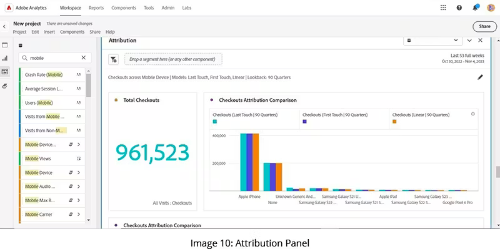
Task: Click the orange Linear legend swatch
Action: [x=394, y=121]
